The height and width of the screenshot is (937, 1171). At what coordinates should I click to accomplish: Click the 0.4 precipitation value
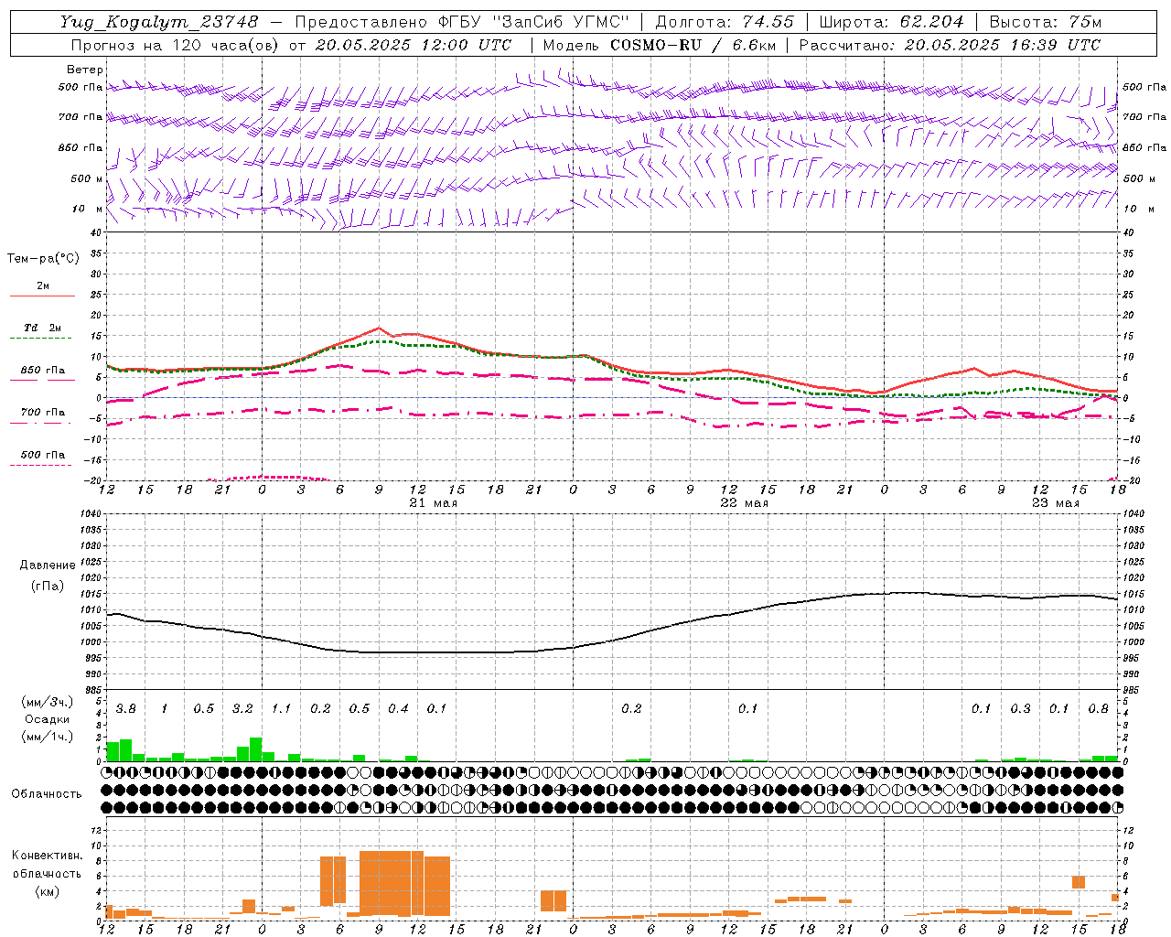[398, 709]
